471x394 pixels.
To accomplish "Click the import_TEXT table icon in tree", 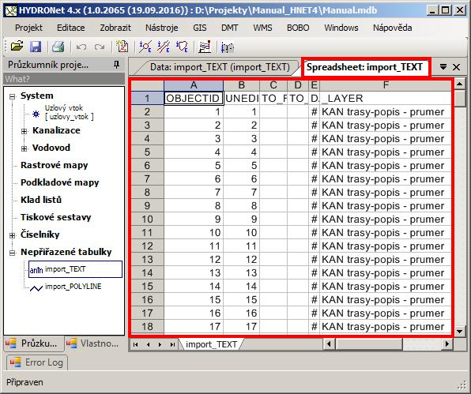I will [36, 270].
